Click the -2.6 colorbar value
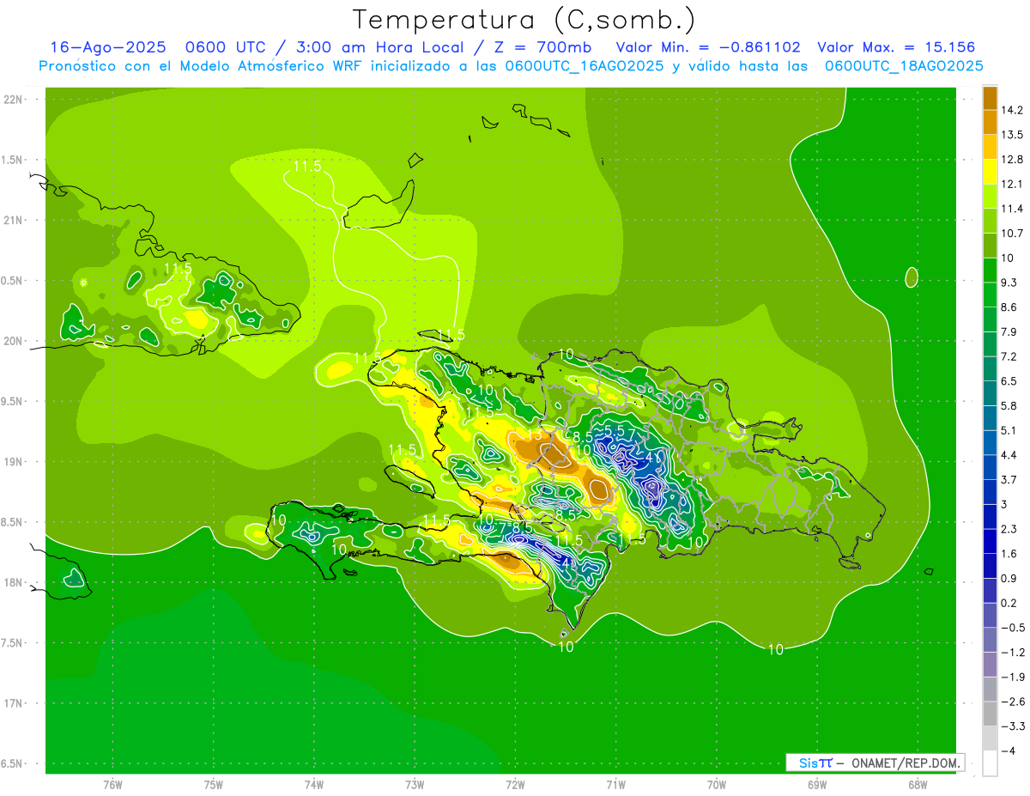This screenshot has height=796, width=1030. [x=1012, y=702]
